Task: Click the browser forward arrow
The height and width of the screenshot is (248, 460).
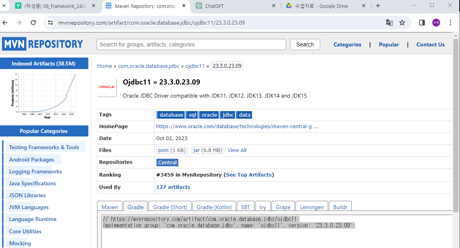Action: [x=19, y=23]
